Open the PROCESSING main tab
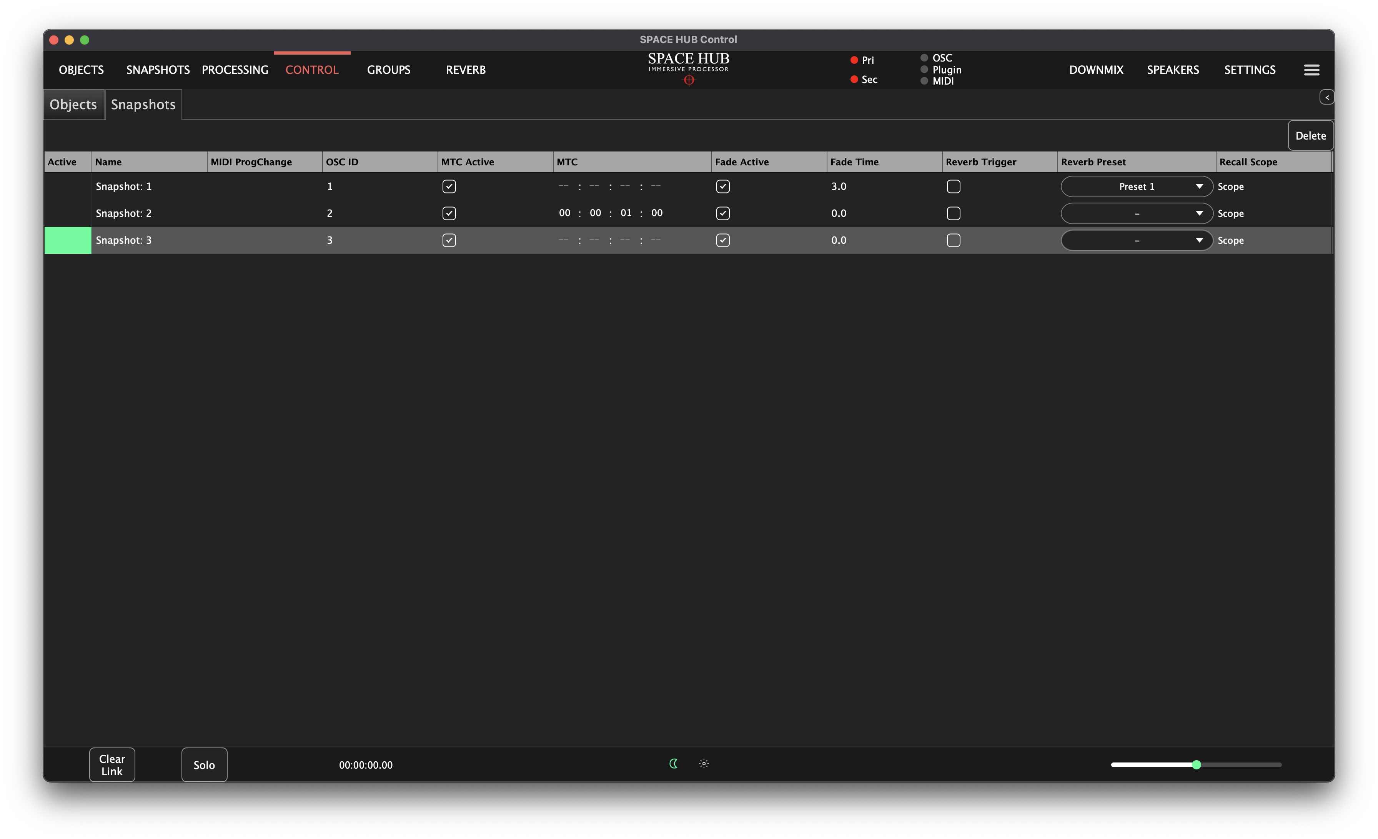Screen dimensions: 1378x839 tap(235, 70)
